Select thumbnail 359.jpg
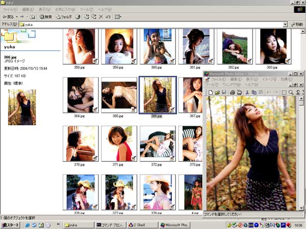 pyautogui.click(x=119, y=46)
